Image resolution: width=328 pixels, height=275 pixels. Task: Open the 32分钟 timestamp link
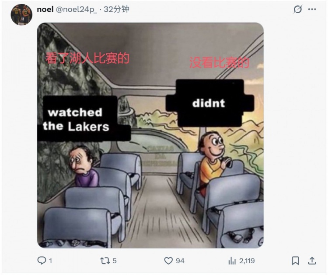[x=116, y=9]
